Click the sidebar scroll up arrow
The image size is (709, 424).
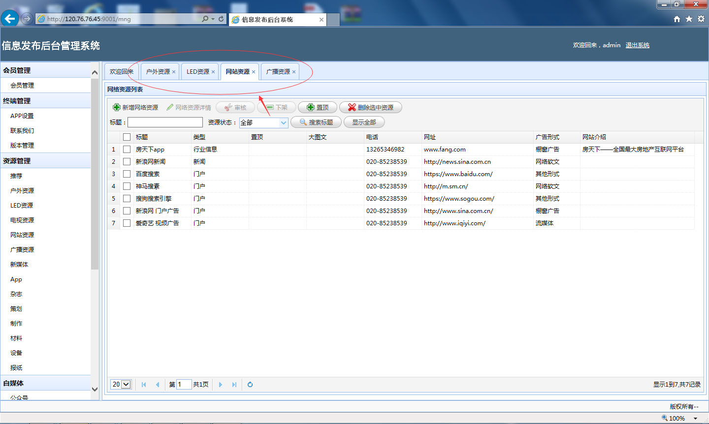(x=95, y=73)
